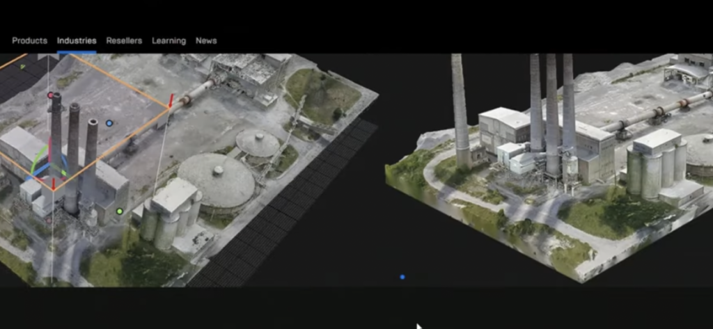Select the pink control point atop the chimney
713x329 pixels.
point(50,95)
